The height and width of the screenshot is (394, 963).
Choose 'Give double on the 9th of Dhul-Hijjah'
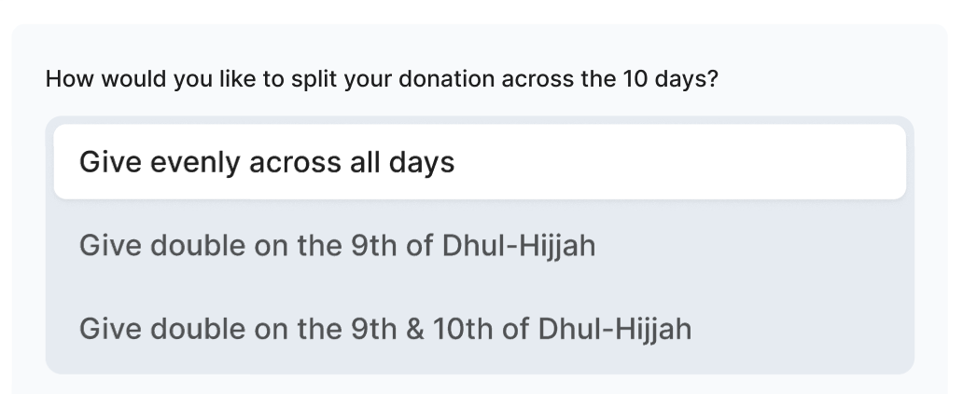(x=480, y=245)
